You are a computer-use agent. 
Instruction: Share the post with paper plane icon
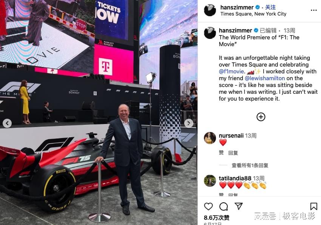pos(239,206)
